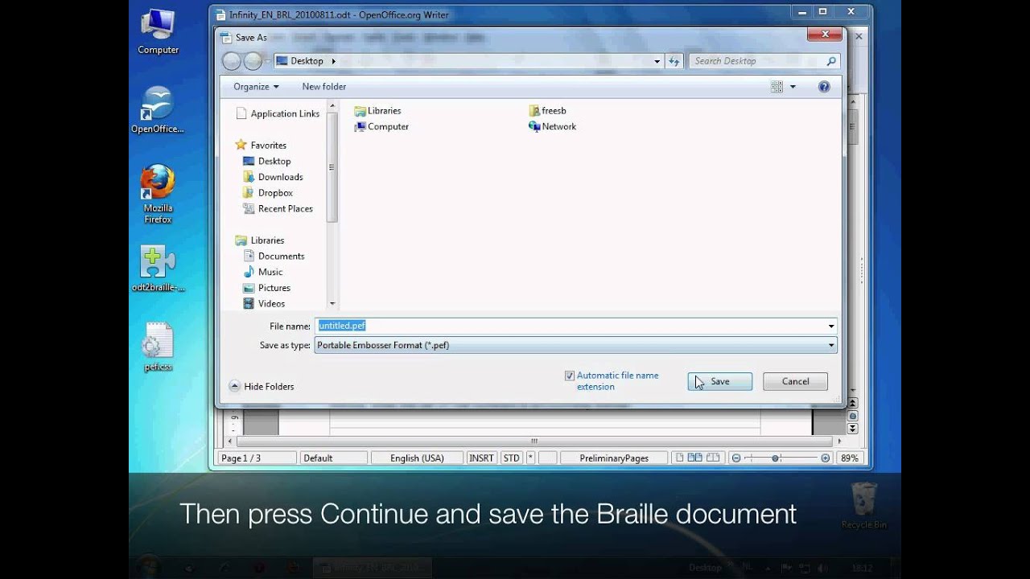The image size is (1030, 579).
Task: Select Dropbox under Favorites
Action: pyautogui.click(x=267, y=193)
